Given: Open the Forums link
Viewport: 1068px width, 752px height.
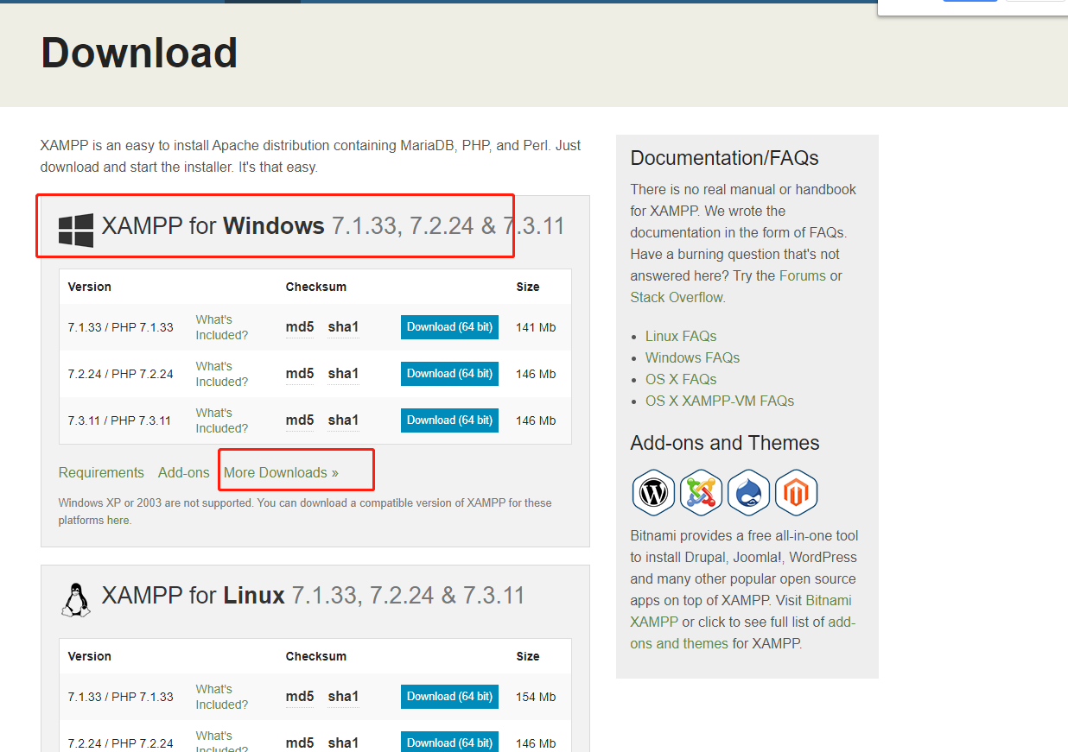Looking at the screenshot, I should tap(803, 275).
